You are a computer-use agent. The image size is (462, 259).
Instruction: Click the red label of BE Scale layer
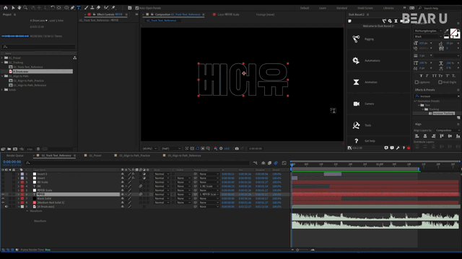tap(22, 182)
